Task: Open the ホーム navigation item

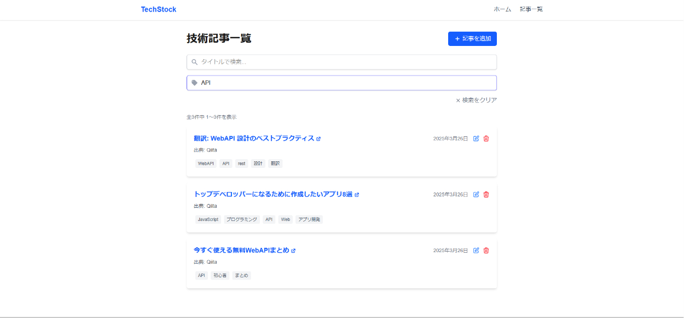Action: tap(502, 9)
